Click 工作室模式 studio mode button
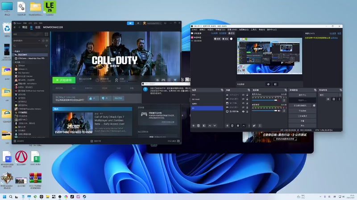Screen dimensions: 357x200 click(303, 116)
